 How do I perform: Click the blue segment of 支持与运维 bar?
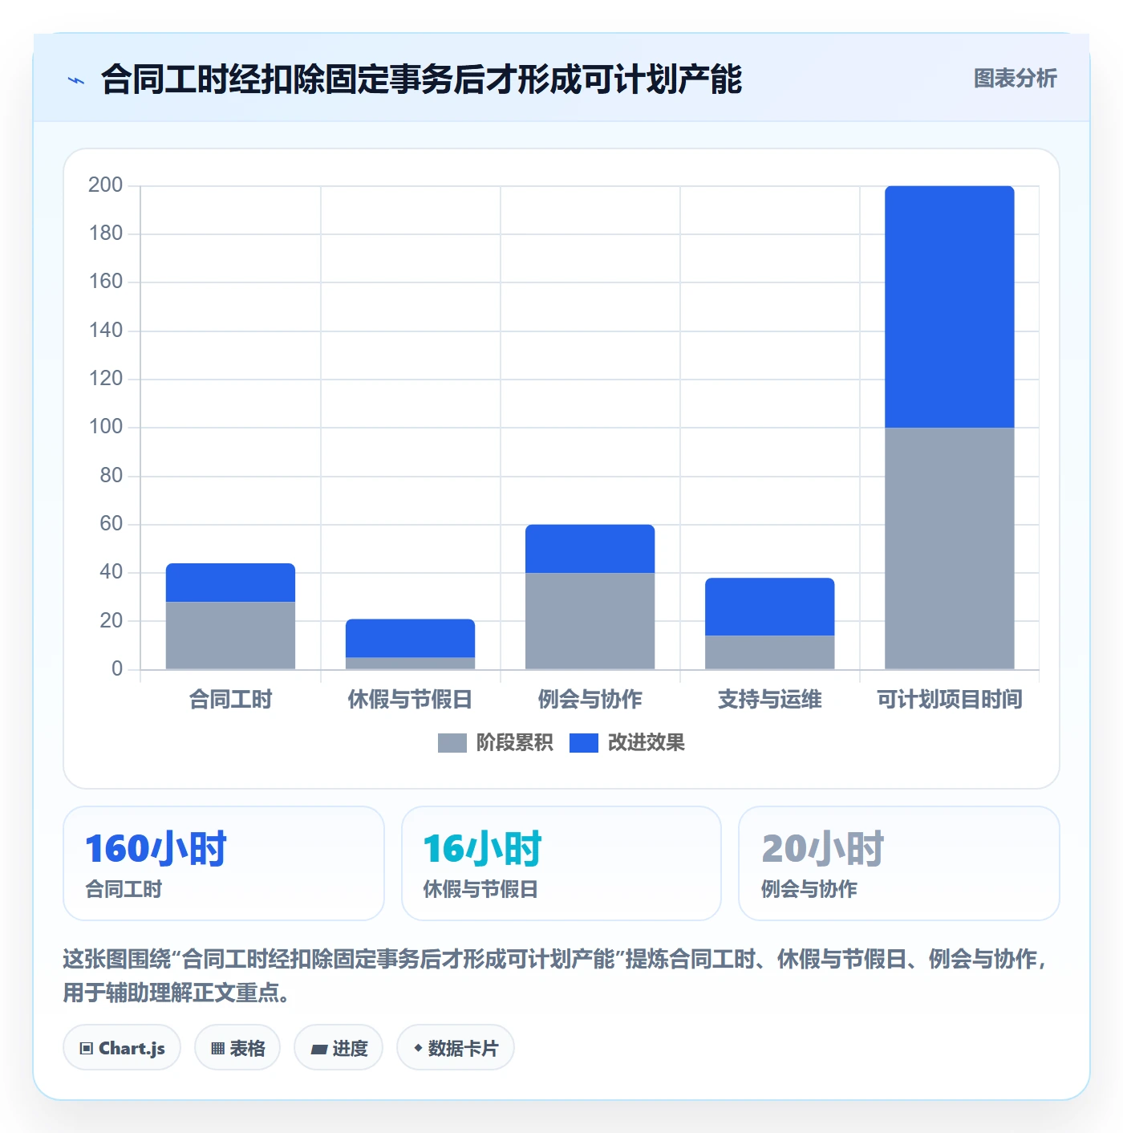pyautogui.click(x=769, y=607)
